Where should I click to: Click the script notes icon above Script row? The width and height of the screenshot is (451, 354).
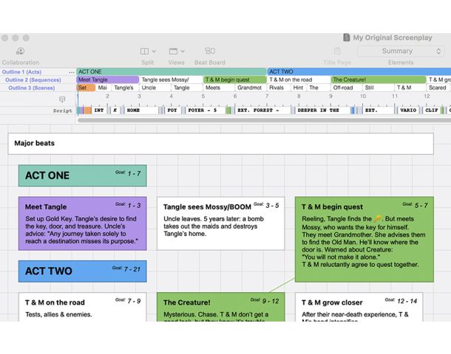[x=62, y=99]
